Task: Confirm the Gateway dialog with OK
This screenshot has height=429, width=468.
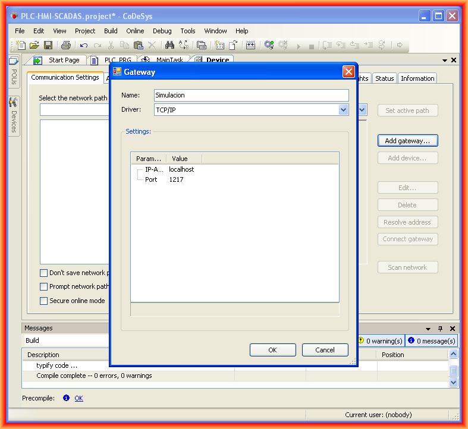Action: coord(272,350)
